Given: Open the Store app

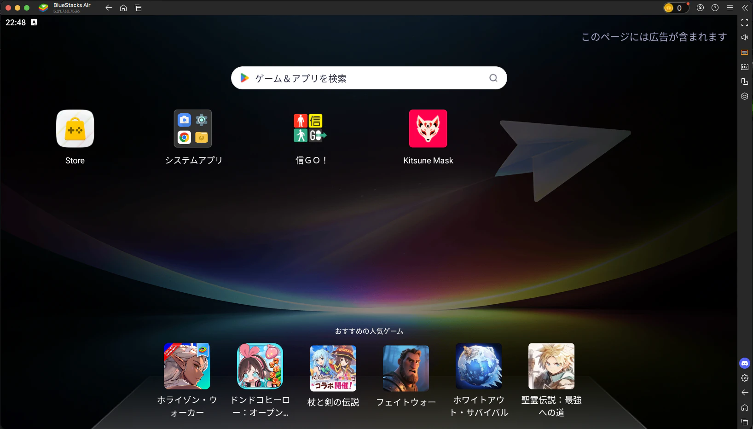Looking at the screenshot, I should [x=75, y=129].
